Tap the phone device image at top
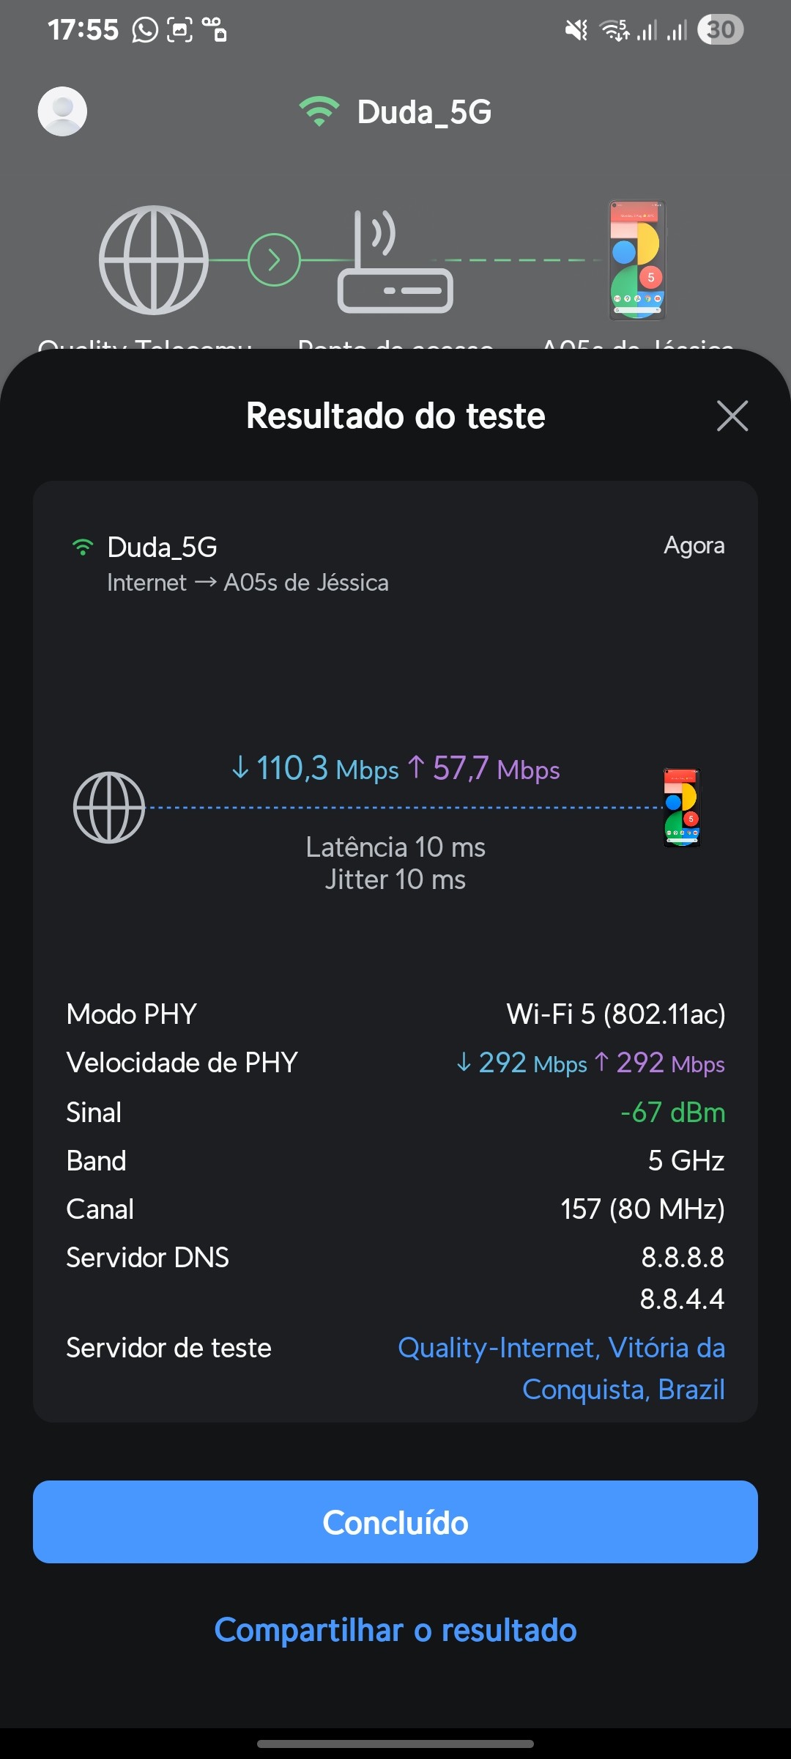This screenshot has width=791, height=1759. pos(637,260)
